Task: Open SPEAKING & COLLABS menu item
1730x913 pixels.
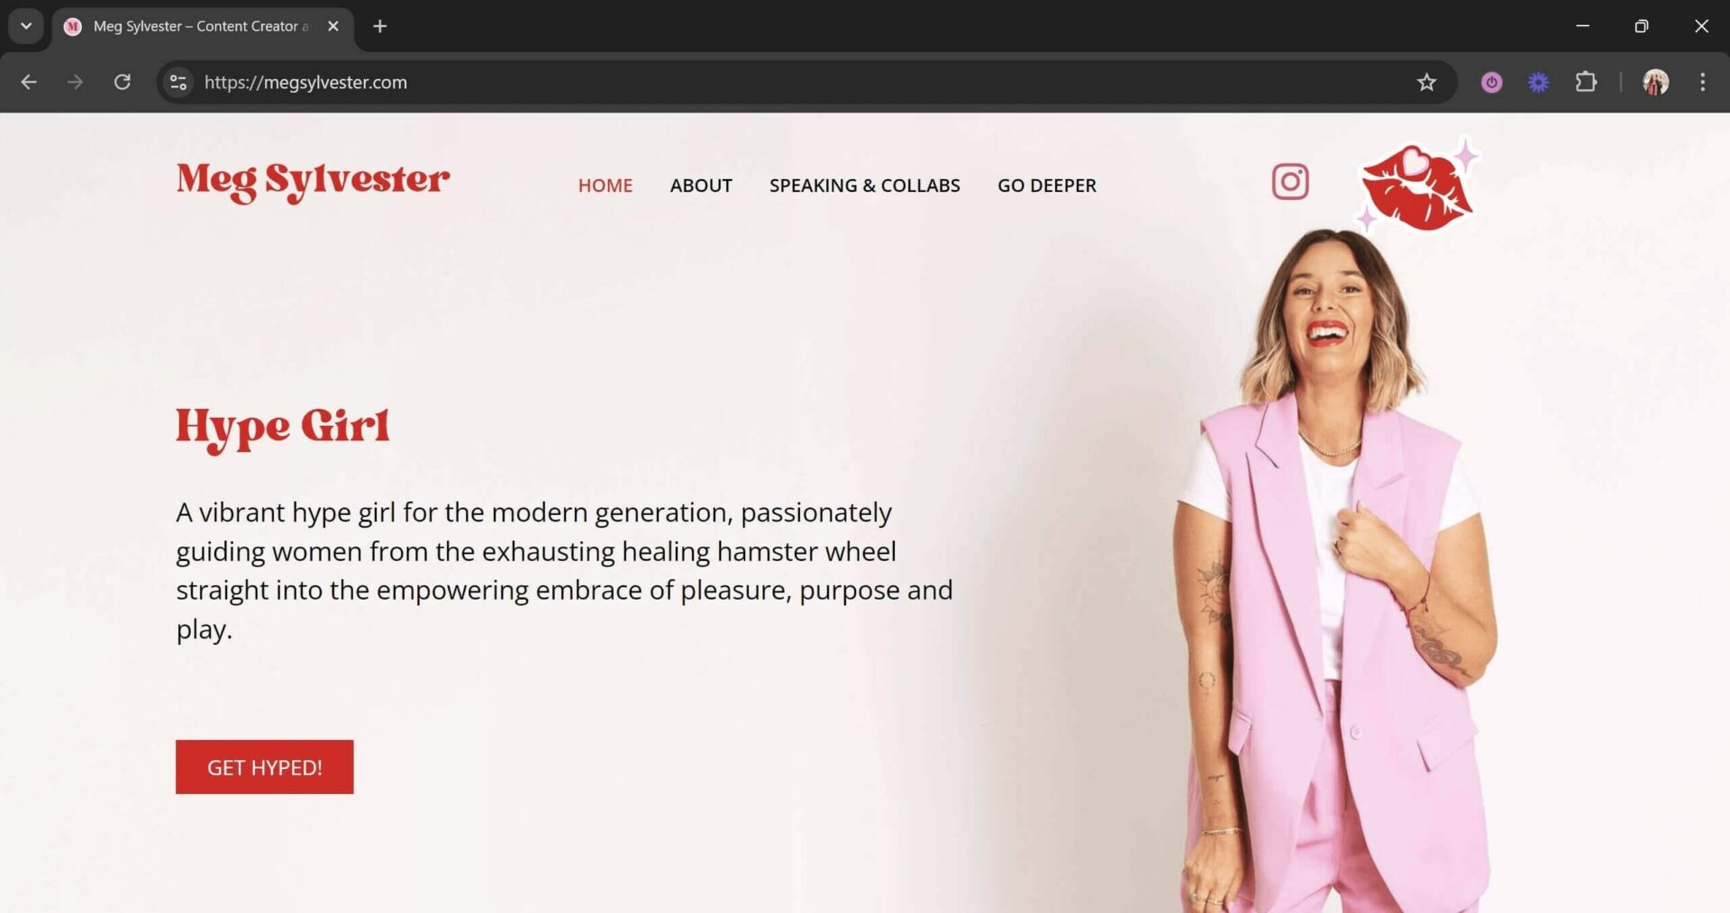Action: [x=865, y=185]
